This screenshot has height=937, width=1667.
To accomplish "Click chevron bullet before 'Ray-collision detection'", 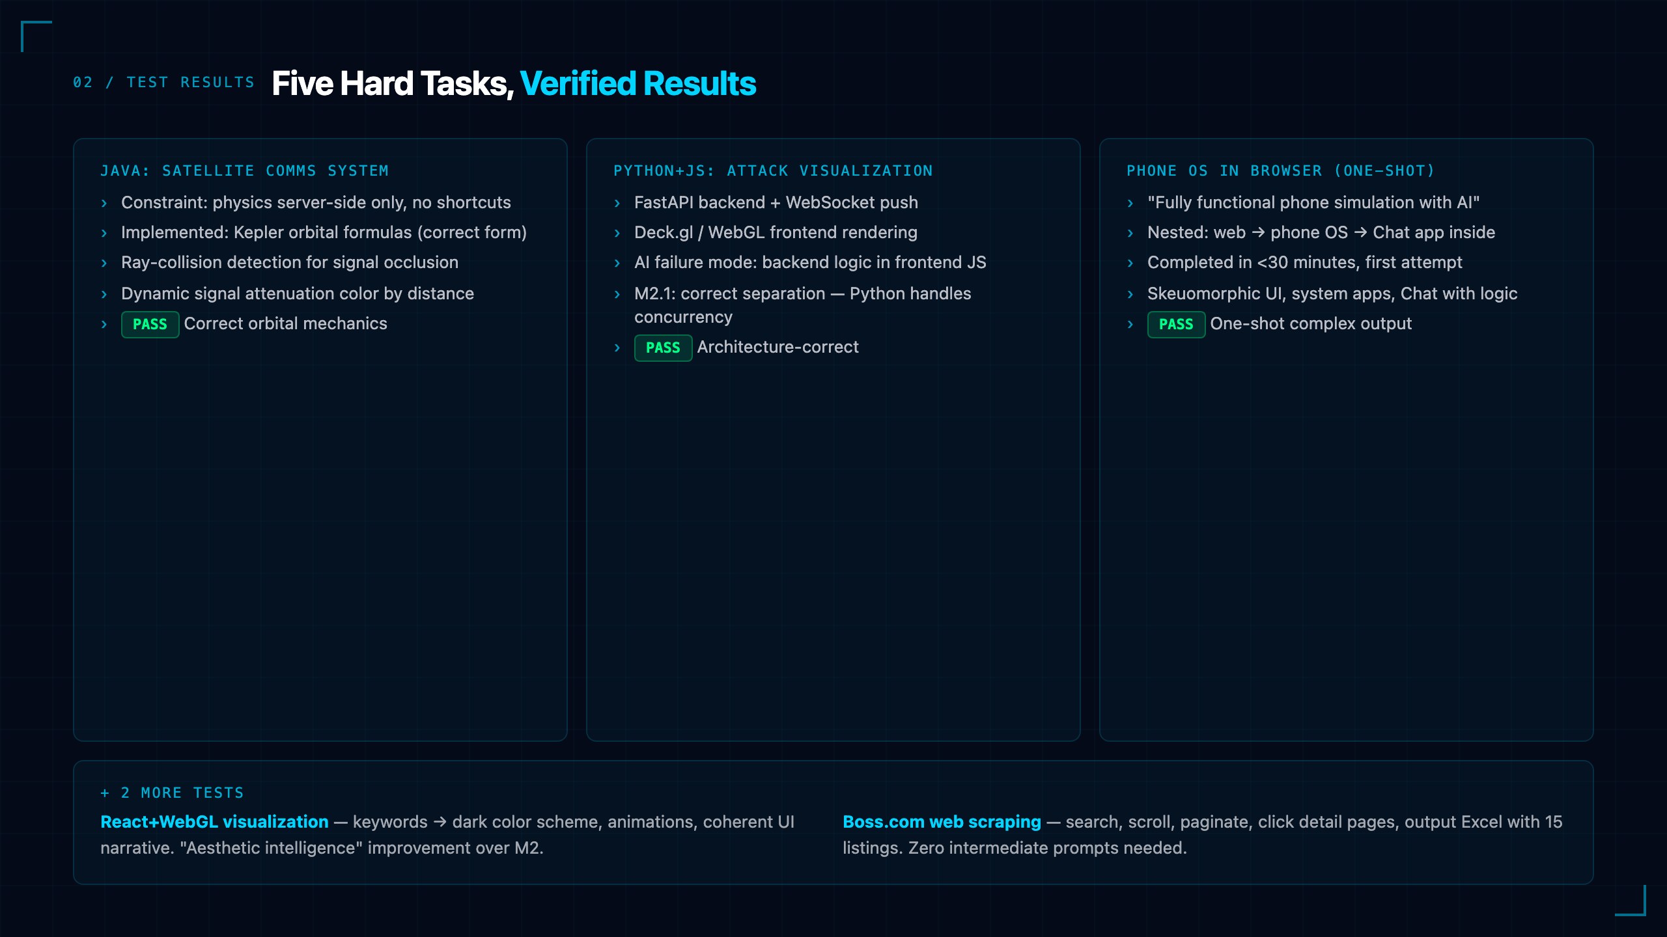I will [104, 263].
